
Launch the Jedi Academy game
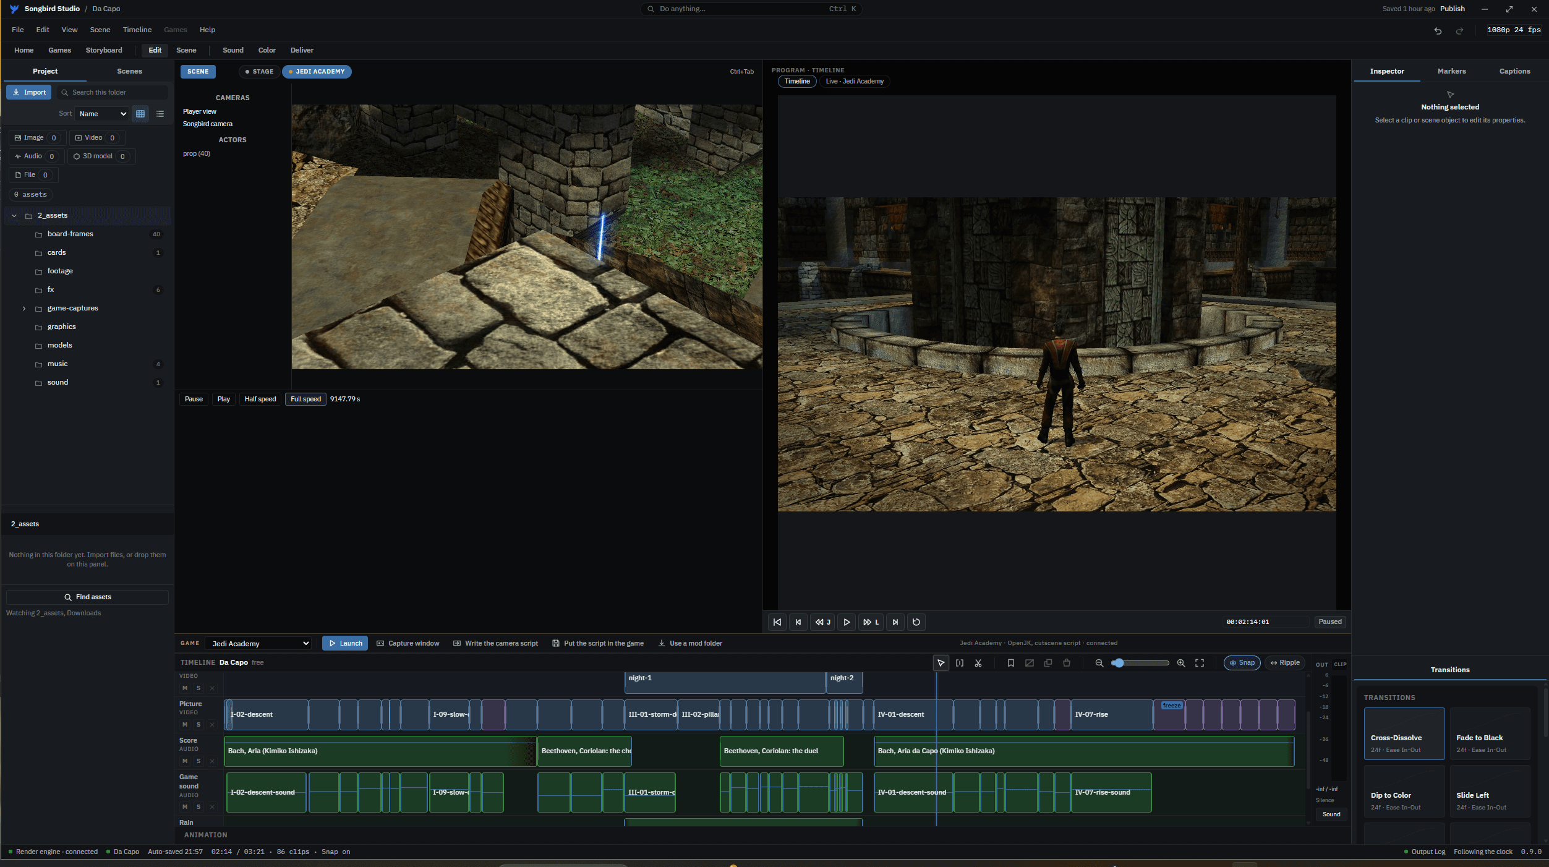345,644
